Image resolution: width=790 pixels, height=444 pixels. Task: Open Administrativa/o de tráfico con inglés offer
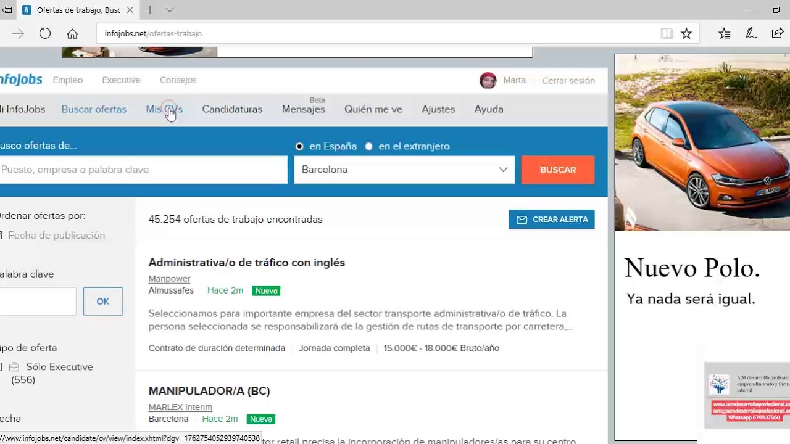coord(247,263)
